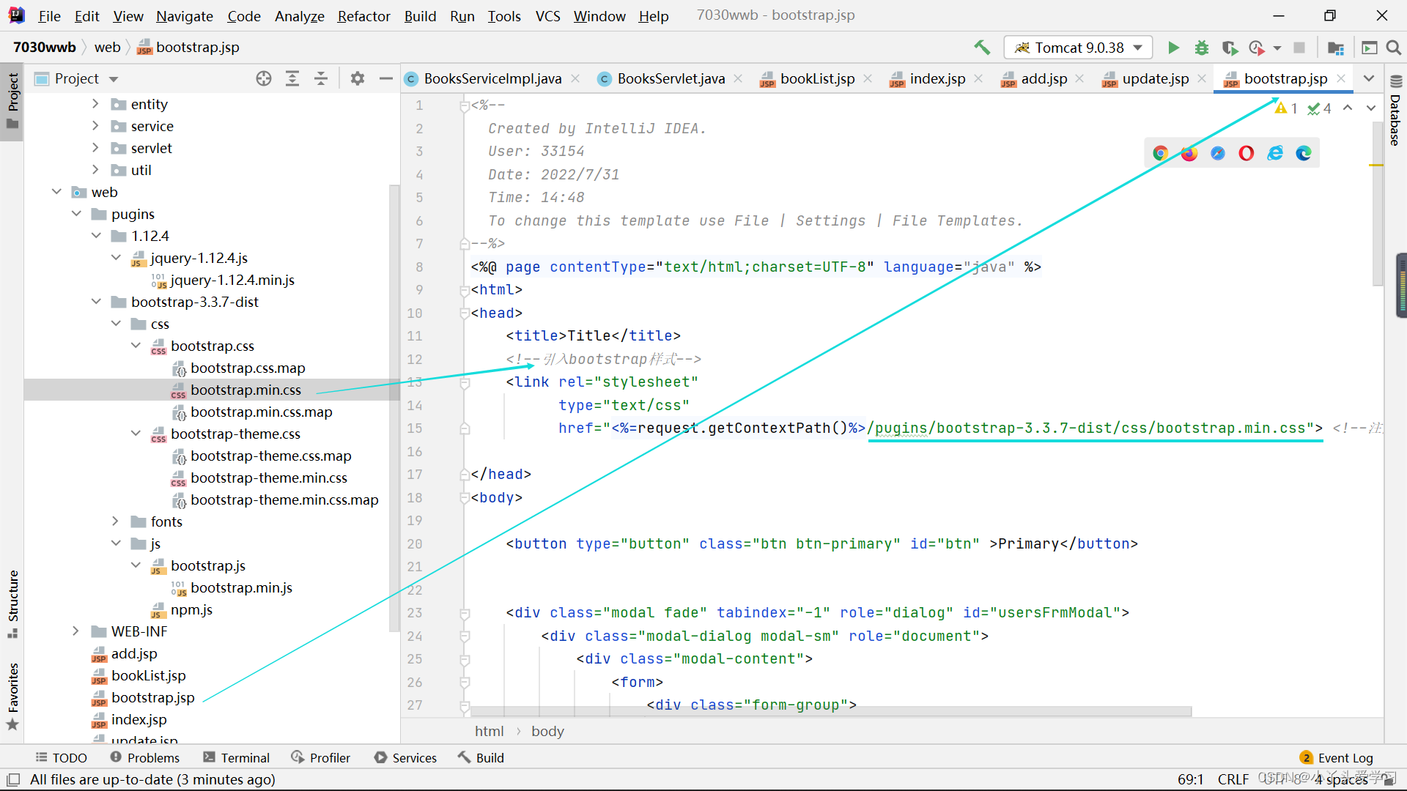
Task: Click the profiler run icon
Action: [x=1258, y=48]
